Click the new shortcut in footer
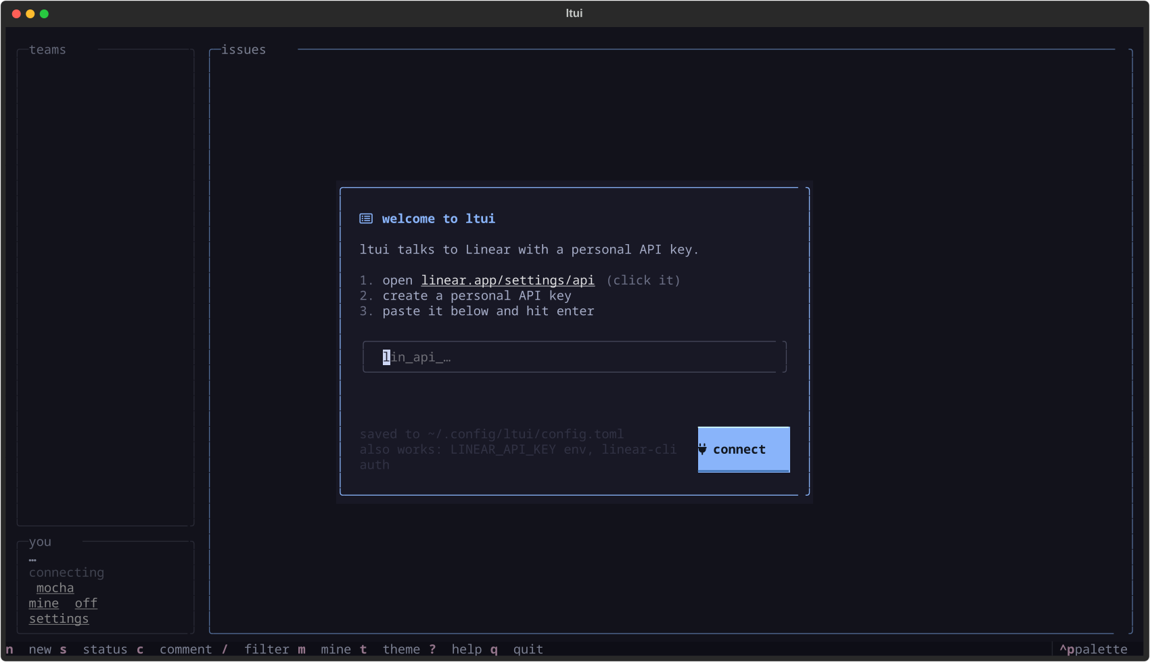Image resolution: width=1150 pixels, height=662 pixels. pos(29,649)
